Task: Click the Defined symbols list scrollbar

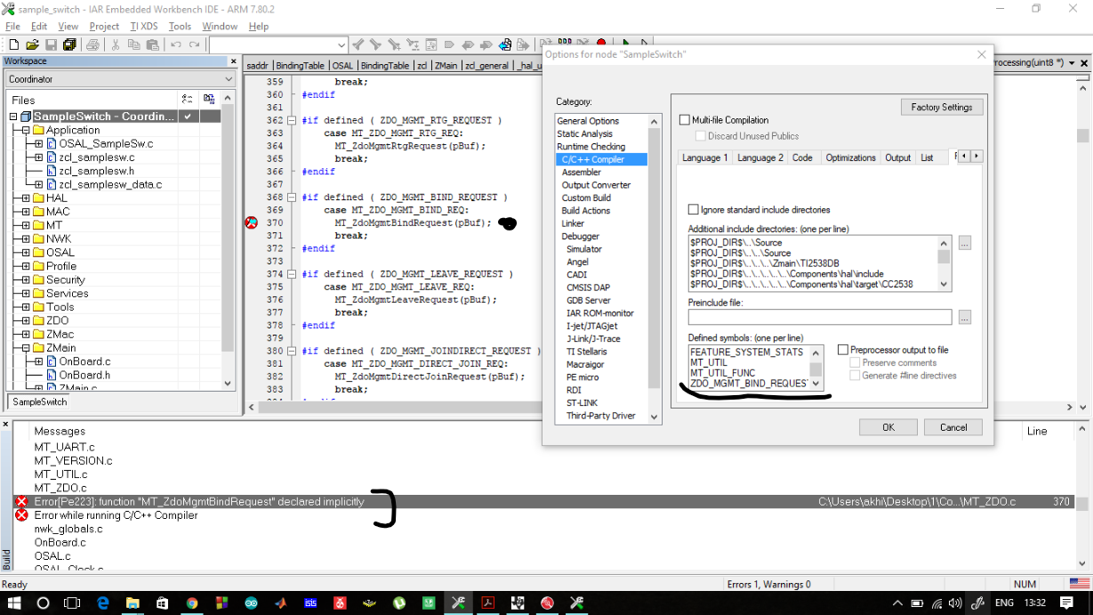Action: coord(816,367)
